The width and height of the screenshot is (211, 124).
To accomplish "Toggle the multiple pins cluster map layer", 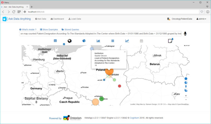I will 186,90.
